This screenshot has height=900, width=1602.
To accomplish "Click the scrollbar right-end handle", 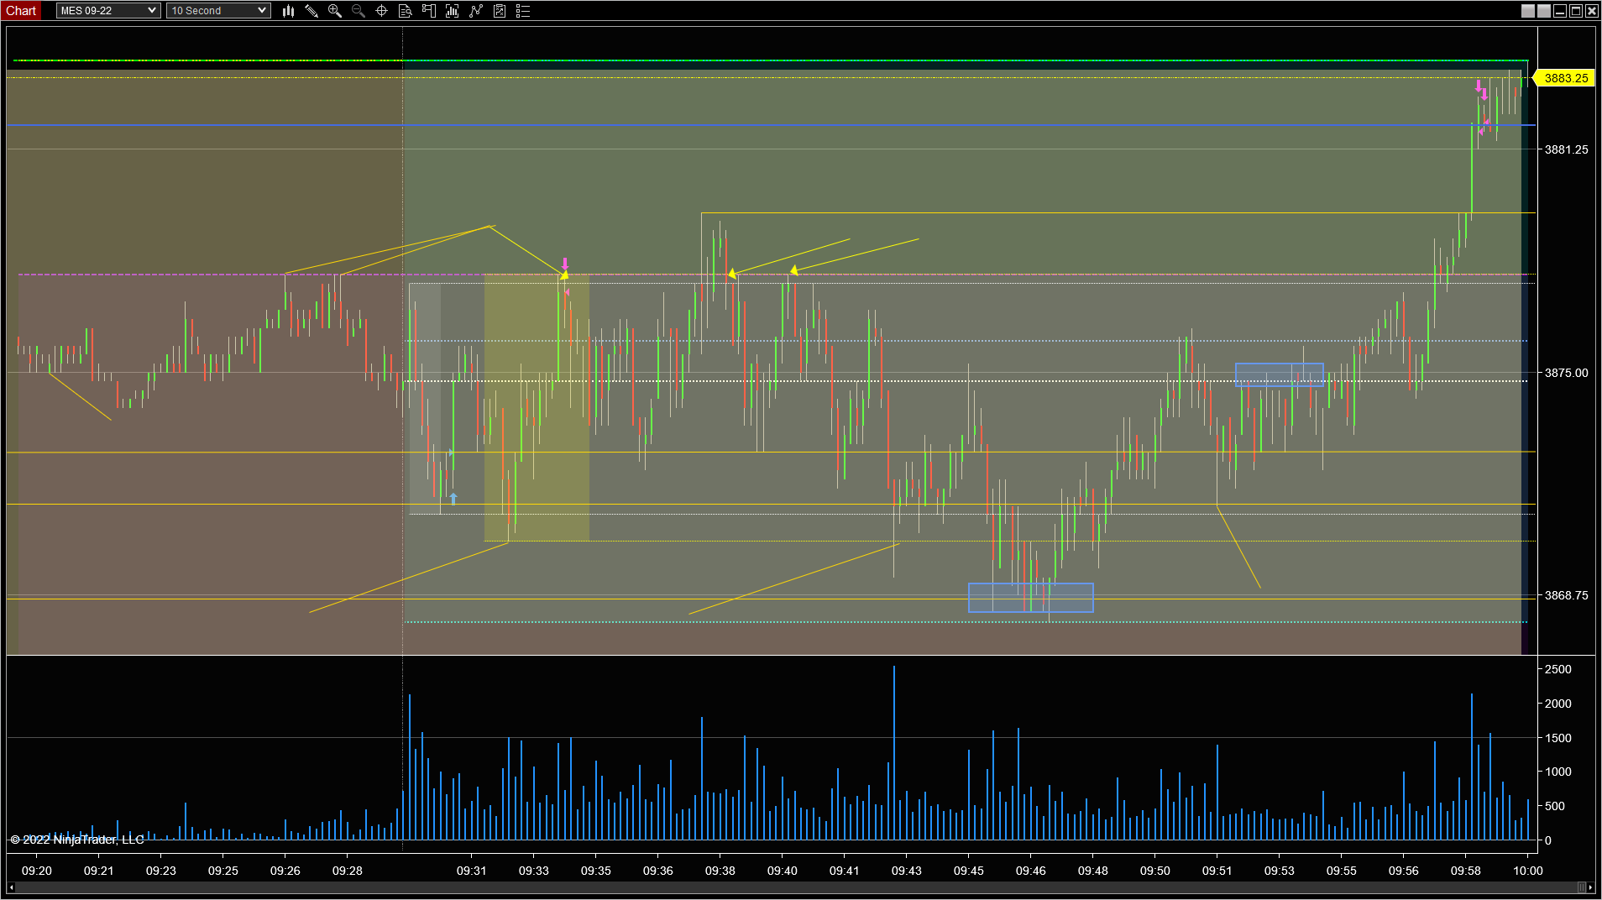I will point(1582,887).
